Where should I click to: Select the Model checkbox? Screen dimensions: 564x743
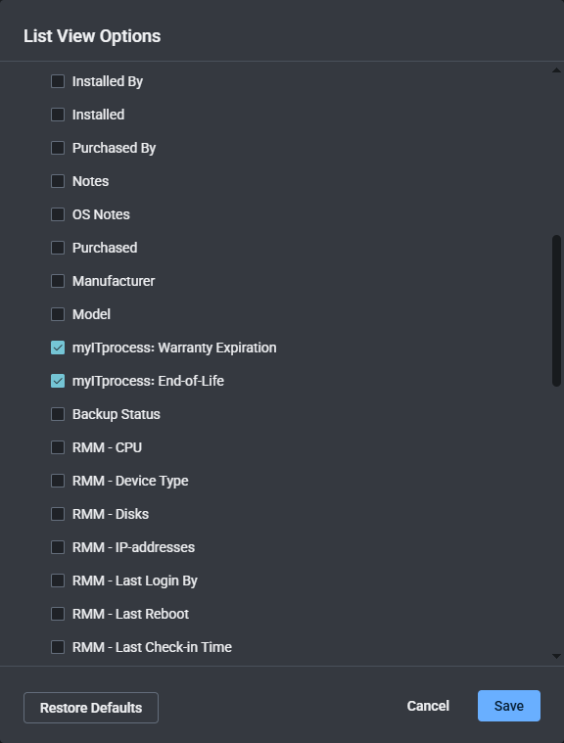point(58,314)
